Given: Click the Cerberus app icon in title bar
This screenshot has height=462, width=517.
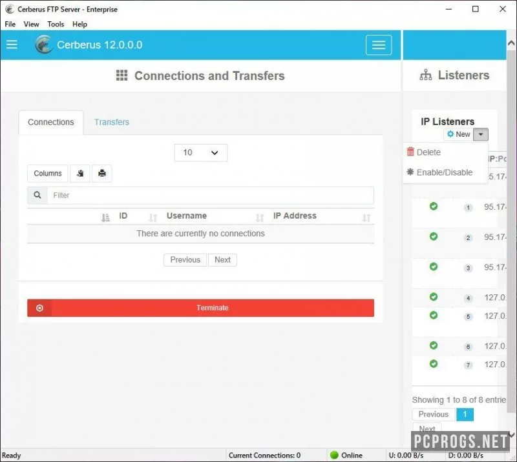Looking at the screenshot, I should tap(10, 9).
